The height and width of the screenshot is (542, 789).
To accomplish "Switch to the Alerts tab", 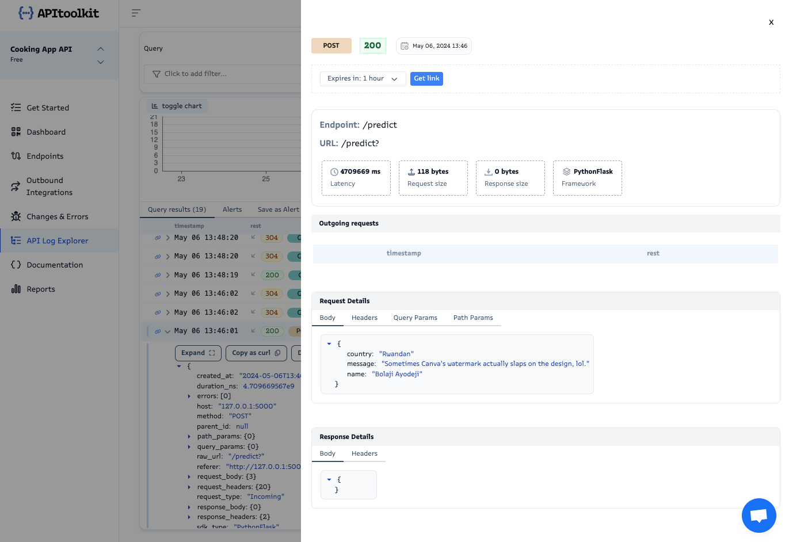I will [232, 209].
